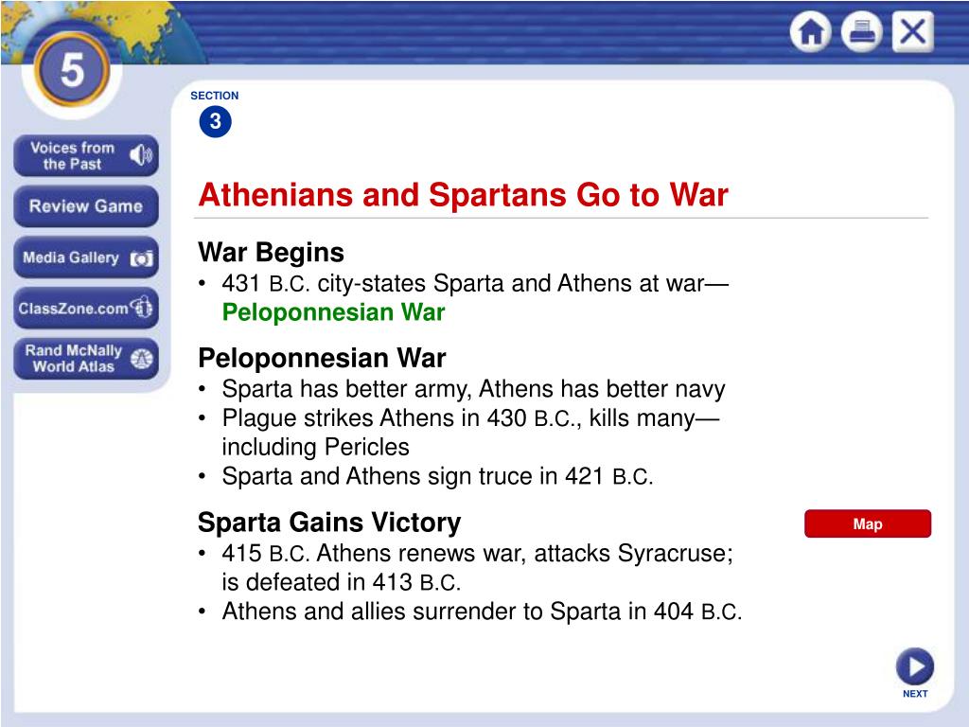Click the camera icon on Media Gallery
Image resolution: width=969 pixels, height=727 pixels.
tap(142, 258)
